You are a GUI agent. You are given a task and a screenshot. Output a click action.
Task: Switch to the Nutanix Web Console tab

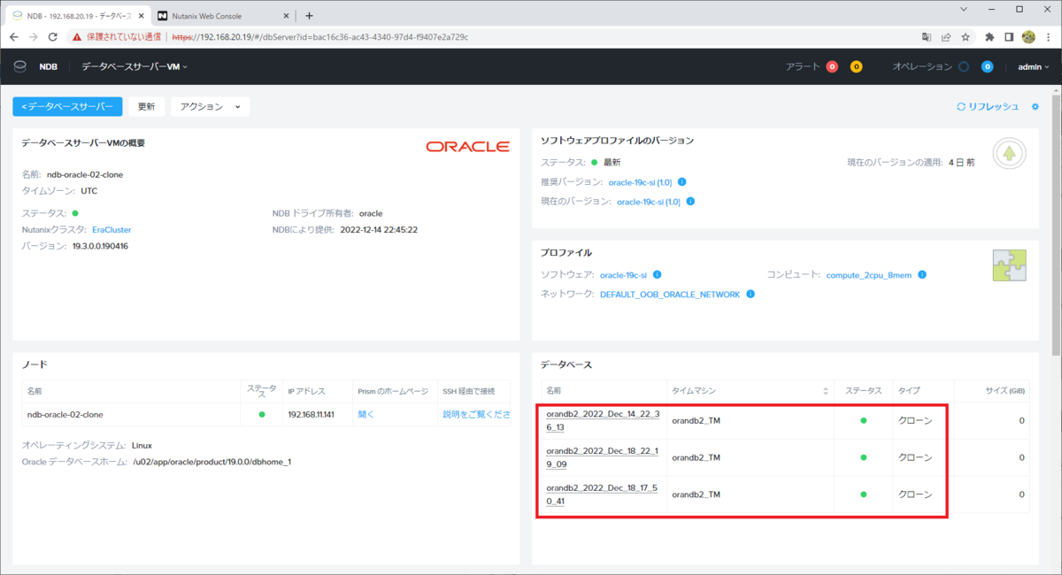point(223,16)
